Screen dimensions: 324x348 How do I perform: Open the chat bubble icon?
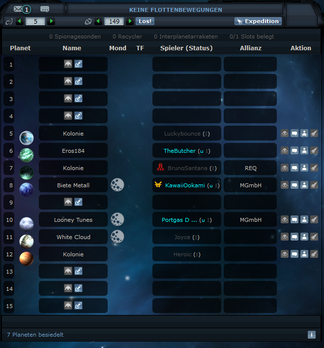pyautogui.click(x=45, y=9)
